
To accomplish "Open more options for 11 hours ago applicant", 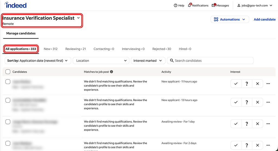I will (x=268, y=84).
